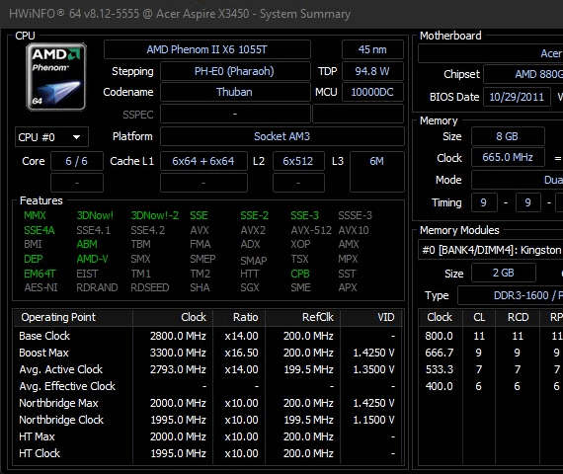Select the Memory Modules #0 Kingston dropdown
The height and width of the screenshot is (474, 563).
pos(491,250)
